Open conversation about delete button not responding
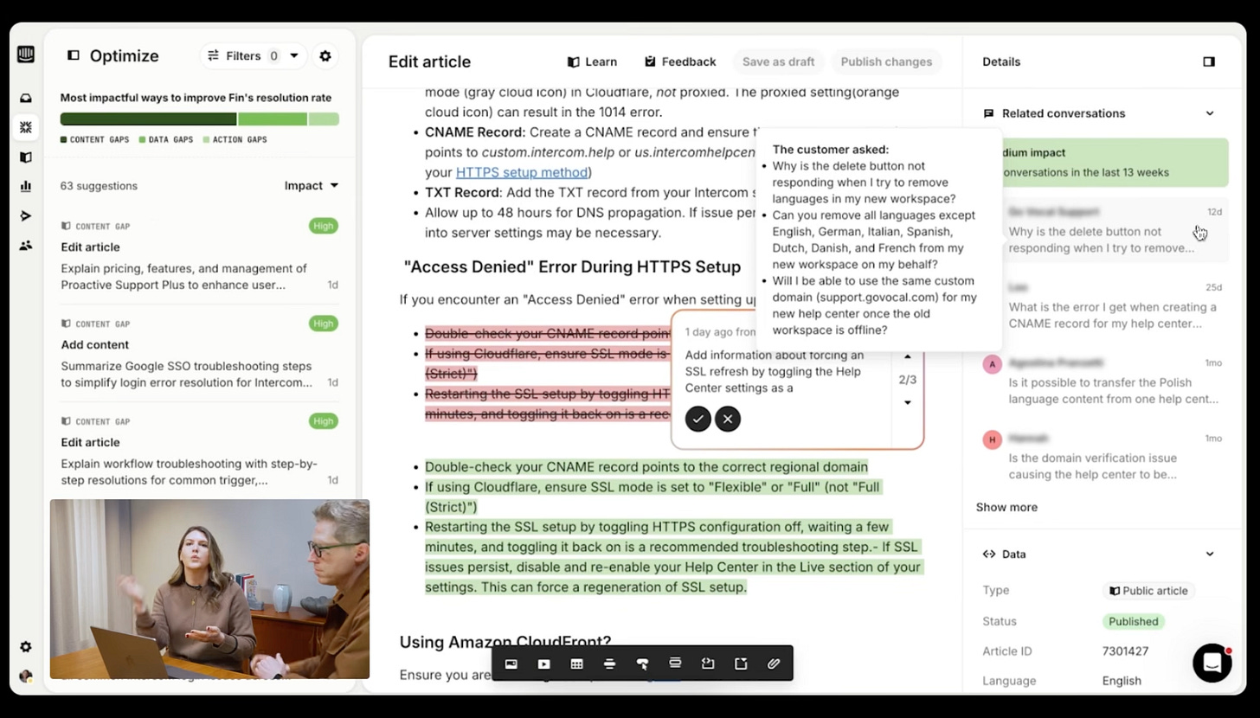The height and width of the screenshot is (718, 1260). [x=1105, y=229]
